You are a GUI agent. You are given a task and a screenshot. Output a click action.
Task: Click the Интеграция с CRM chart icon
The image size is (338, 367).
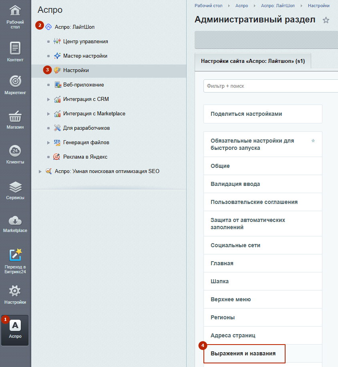point(57,99)
